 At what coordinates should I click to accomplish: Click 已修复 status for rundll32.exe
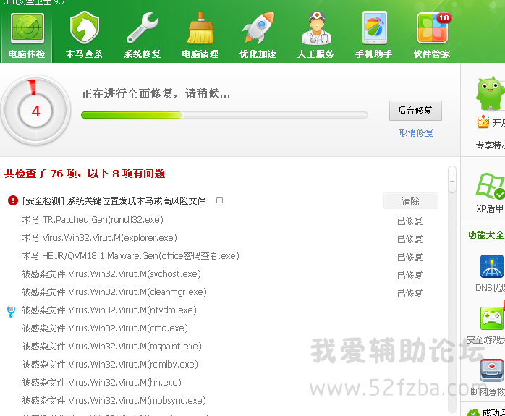point(409,221)
